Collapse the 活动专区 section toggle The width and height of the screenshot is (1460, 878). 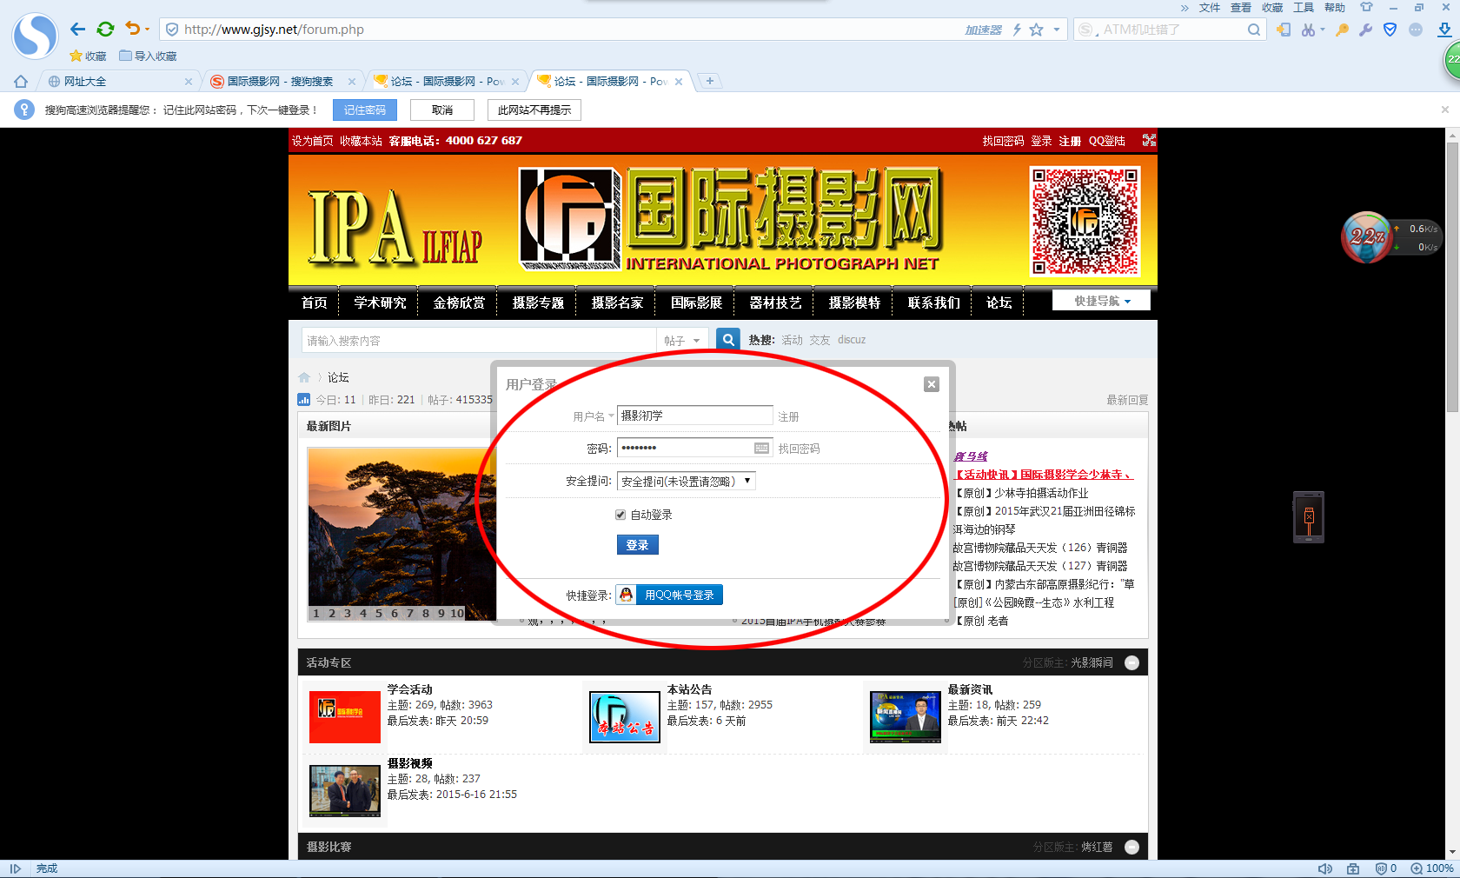[x=1131, y=662]
